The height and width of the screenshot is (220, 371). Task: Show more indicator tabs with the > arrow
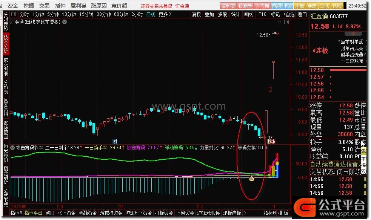click(x=245, y=213)
